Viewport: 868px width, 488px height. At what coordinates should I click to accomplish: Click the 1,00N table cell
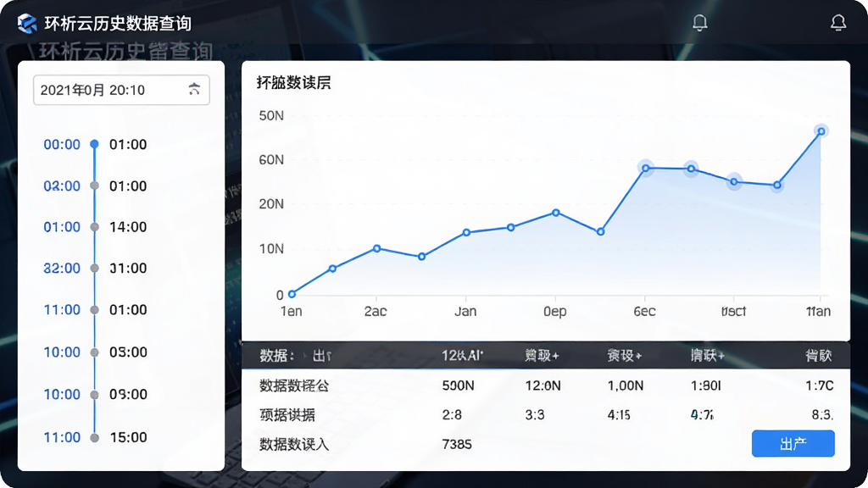pyautogui.click(x=626, y=385)
